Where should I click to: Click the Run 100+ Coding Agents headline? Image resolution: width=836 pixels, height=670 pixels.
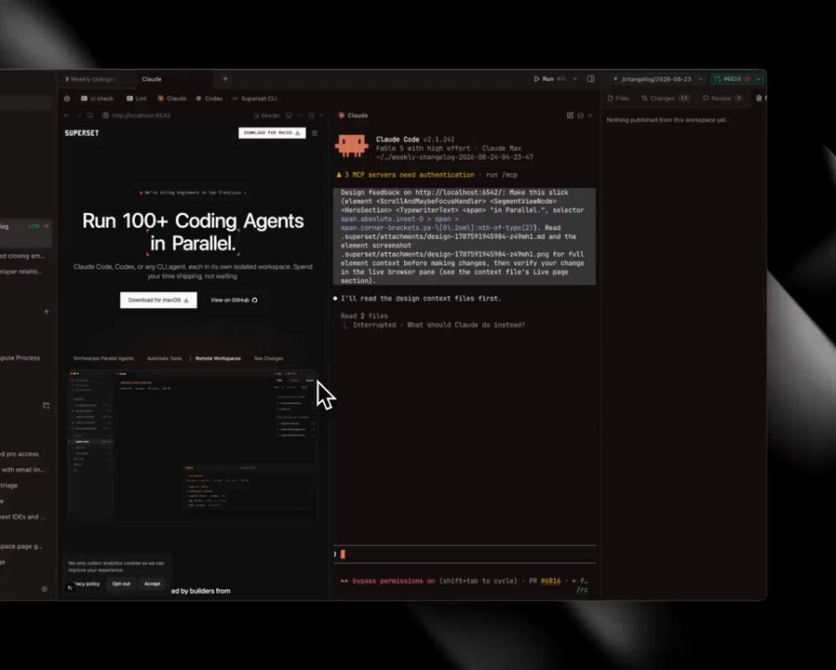click(193, 232)
